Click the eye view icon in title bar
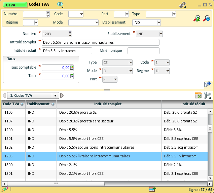The height and width of the screenshot is (193, 214). click(60, 4)
